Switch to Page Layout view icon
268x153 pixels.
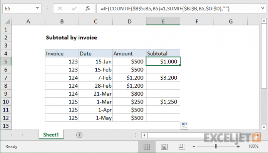coord(164,146)
